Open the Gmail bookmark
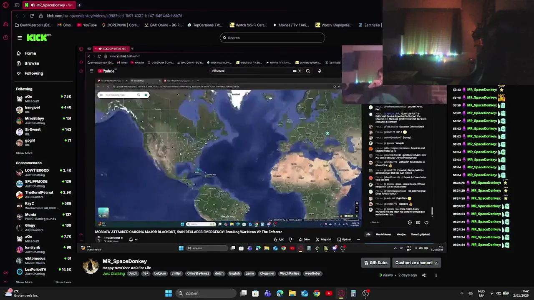Screen dimensions: 534x300 pos(65,25)
